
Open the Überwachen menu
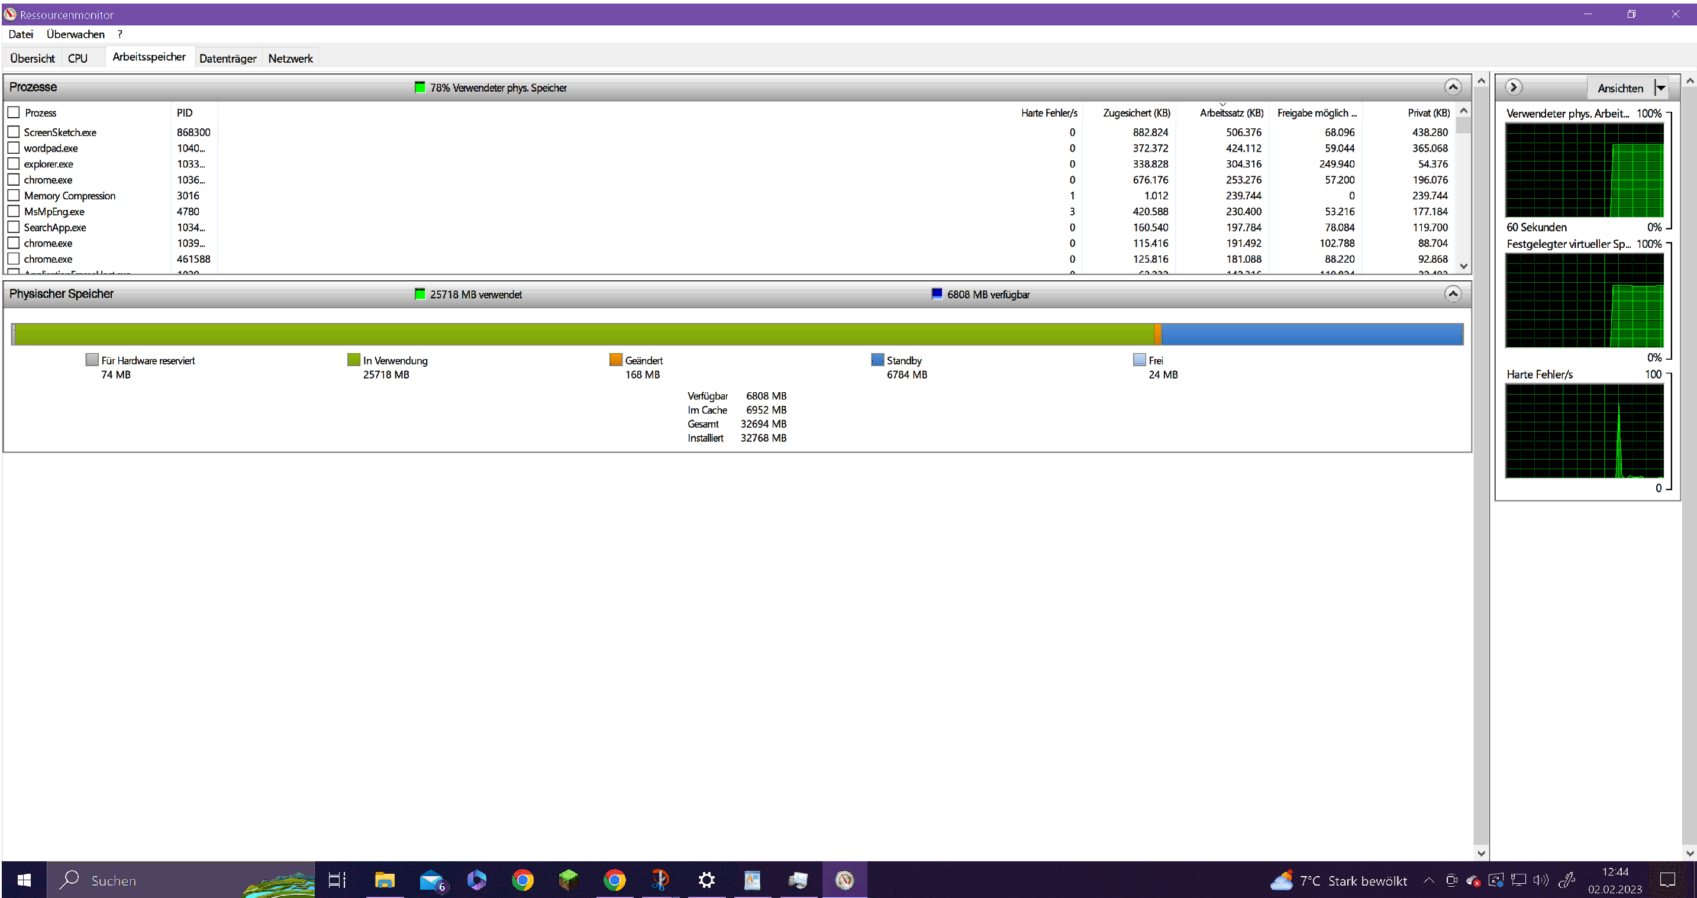point(75,34)
